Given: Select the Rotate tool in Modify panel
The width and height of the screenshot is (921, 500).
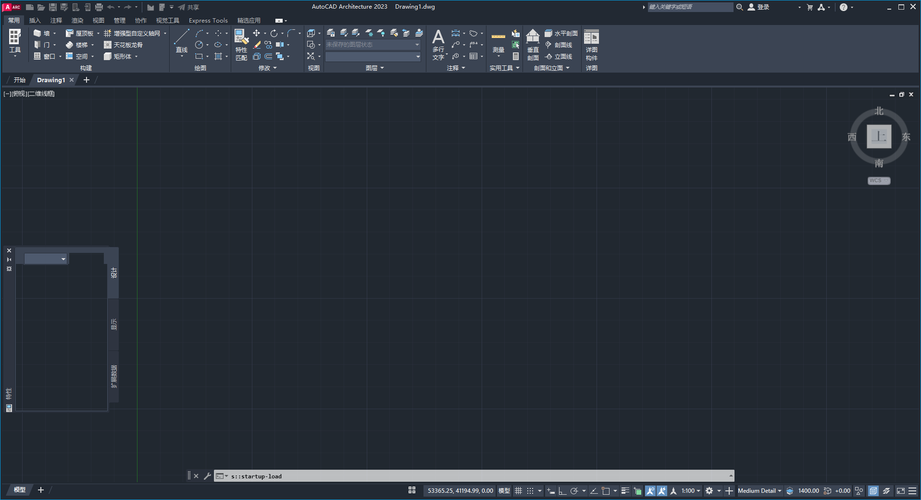Looking at the screenshot, I should (x=274, y=33).
